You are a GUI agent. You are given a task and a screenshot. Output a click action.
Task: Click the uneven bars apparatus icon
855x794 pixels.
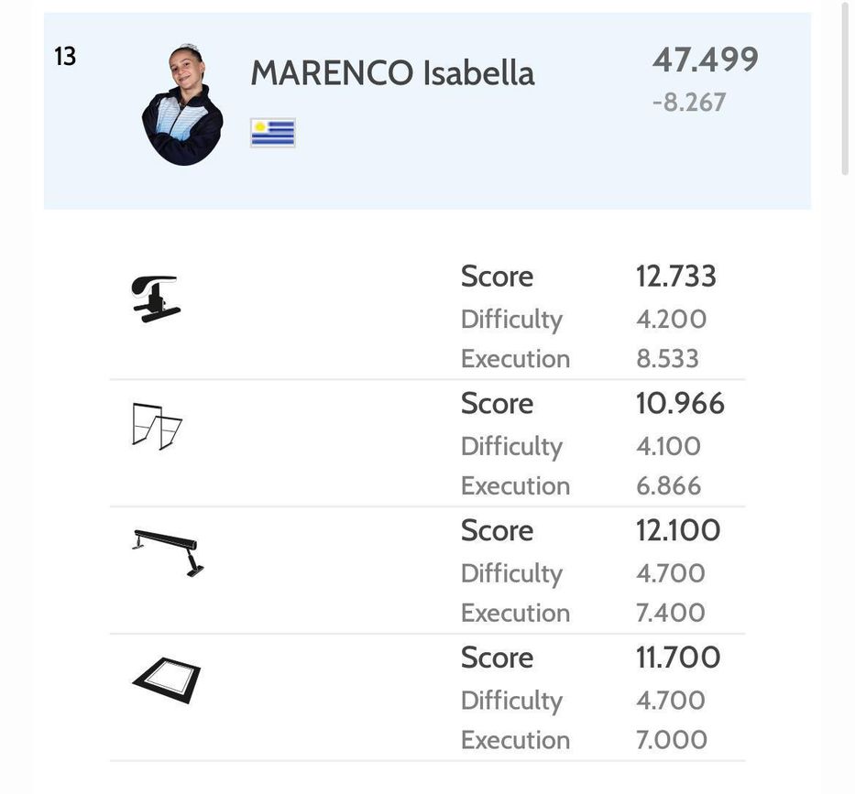157,426
